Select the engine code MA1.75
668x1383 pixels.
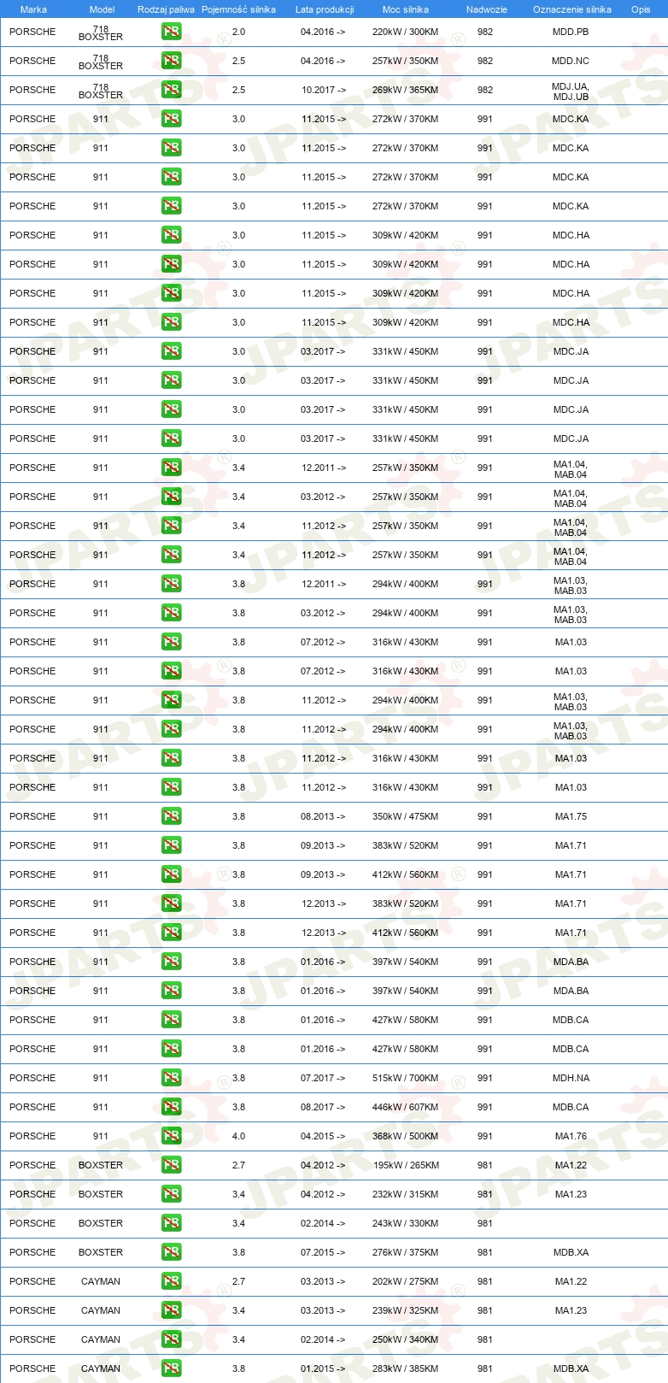tap(571, 816)
